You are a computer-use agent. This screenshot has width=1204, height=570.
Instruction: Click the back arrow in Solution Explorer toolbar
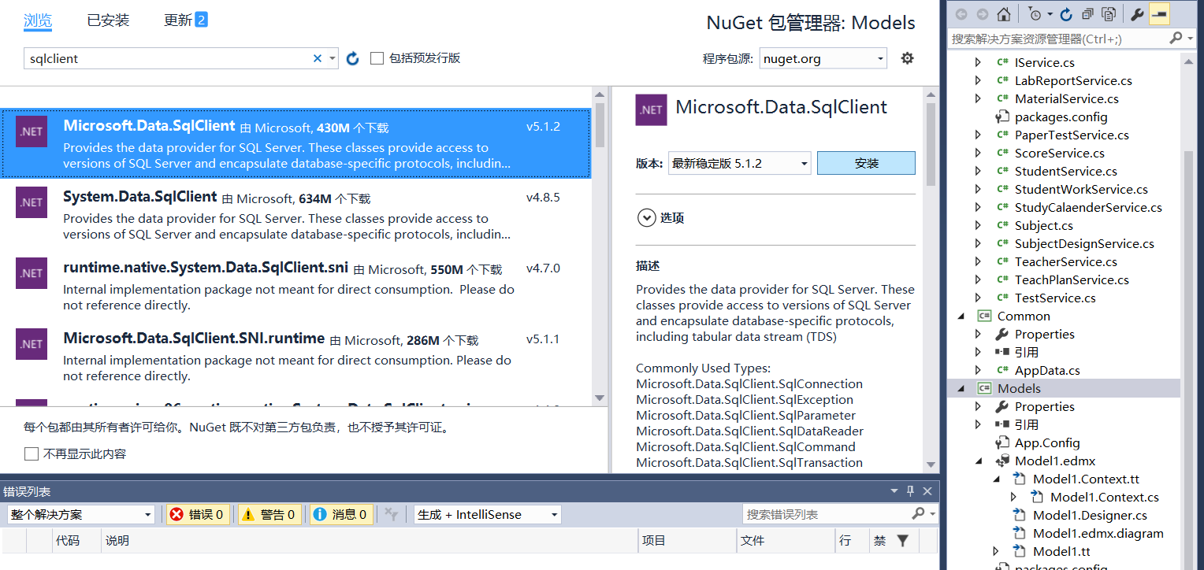(961, 14)
